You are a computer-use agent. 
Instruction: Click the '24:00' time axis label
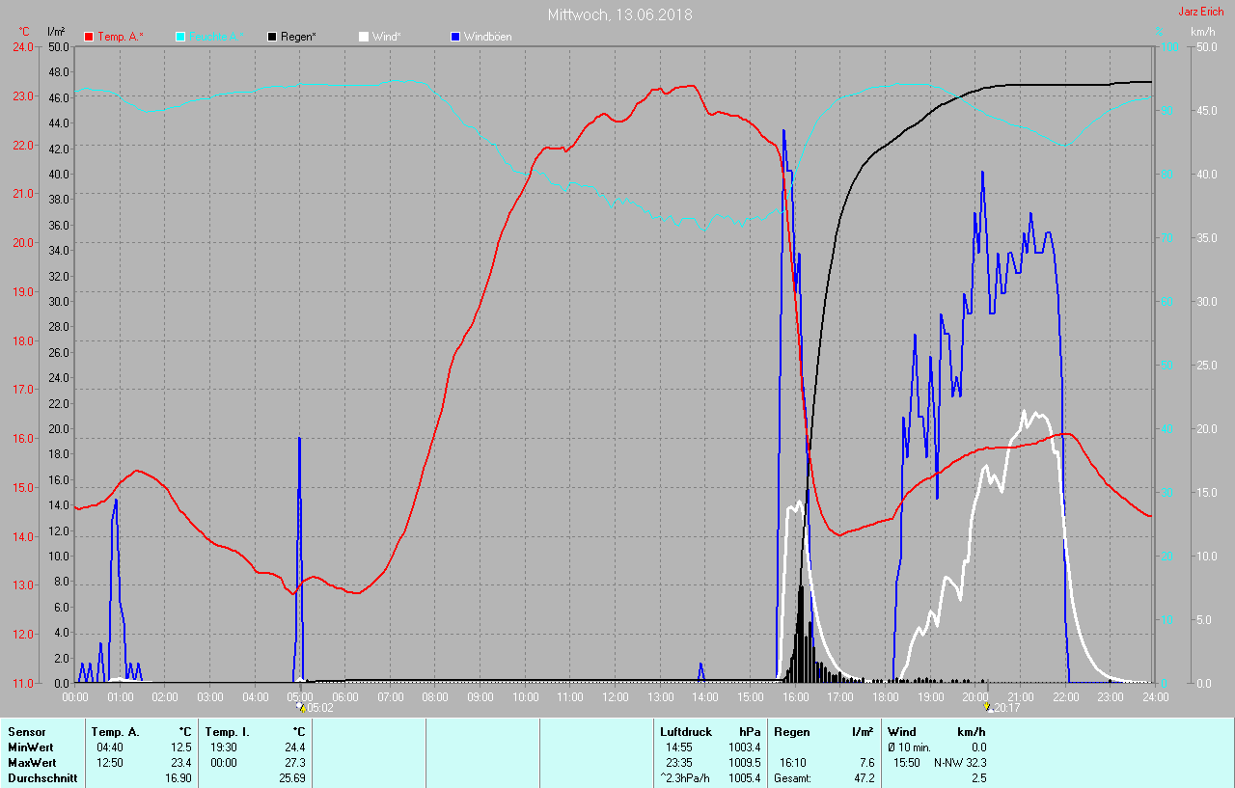tap(1155, 696)
